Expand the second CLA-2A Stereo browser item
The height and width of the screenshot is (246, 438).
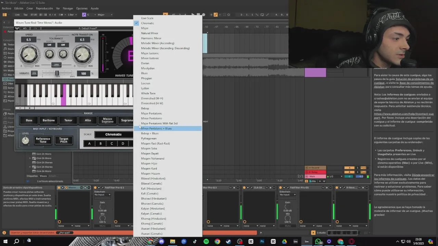coord(30,167)
